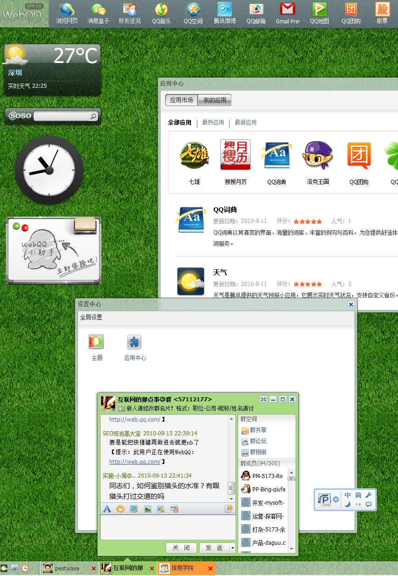Toggle full-width mode with the moon icon
Image resolution: width=398 pixels, height=576 pixels.
[348, 504]
